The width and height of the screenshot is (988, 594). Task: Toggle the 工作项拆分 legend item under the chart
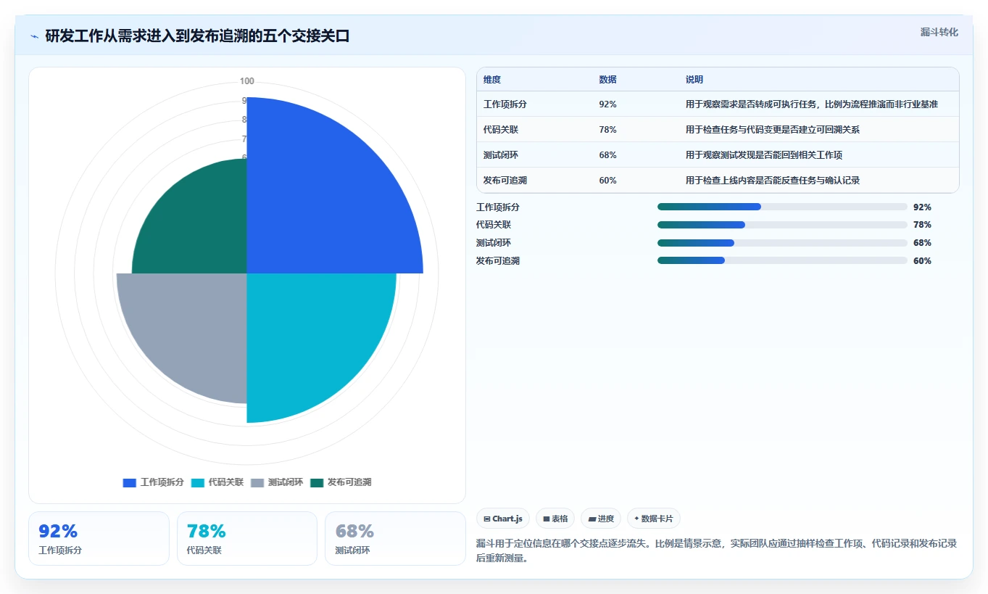(154, 482)
